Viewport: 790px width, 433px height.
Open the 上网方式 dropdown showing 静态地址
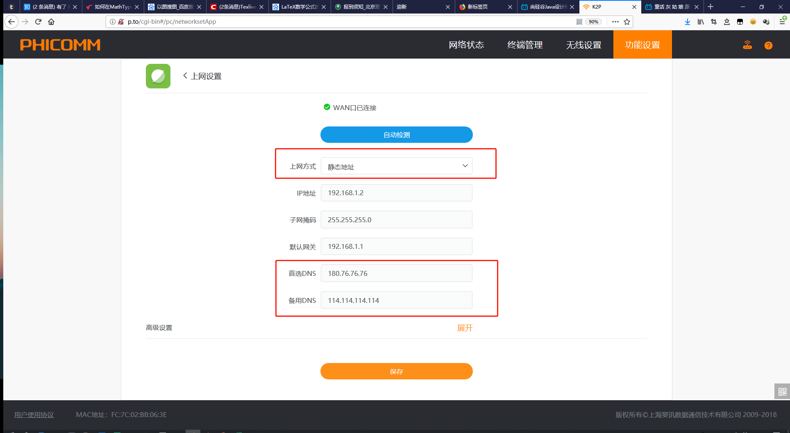tap(396, 166)
